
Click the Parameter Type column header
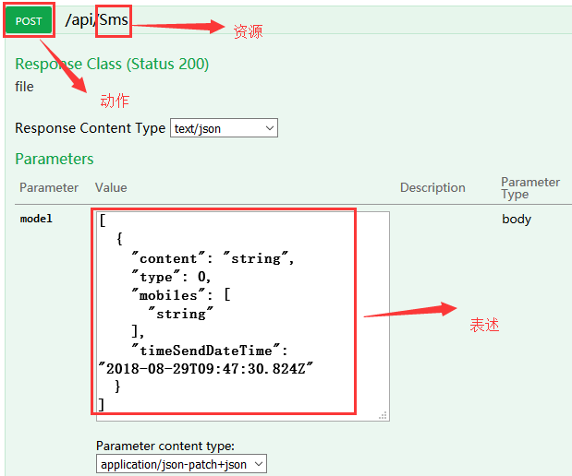530,188
